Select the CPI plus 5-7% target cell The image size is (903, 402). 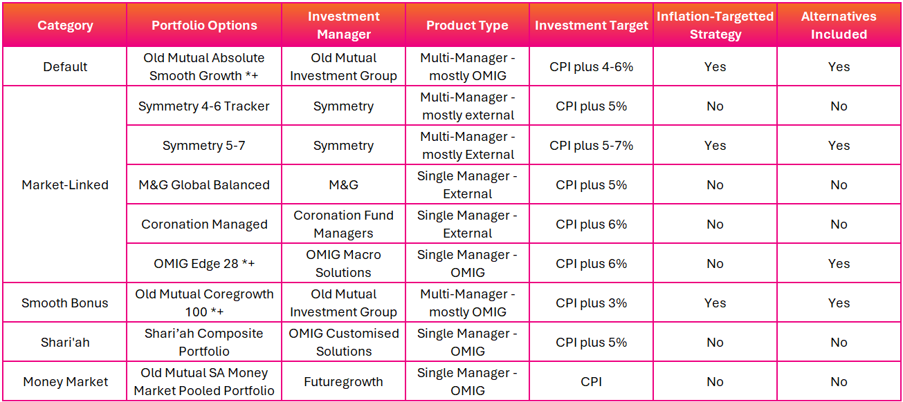[x=592, y=146]
